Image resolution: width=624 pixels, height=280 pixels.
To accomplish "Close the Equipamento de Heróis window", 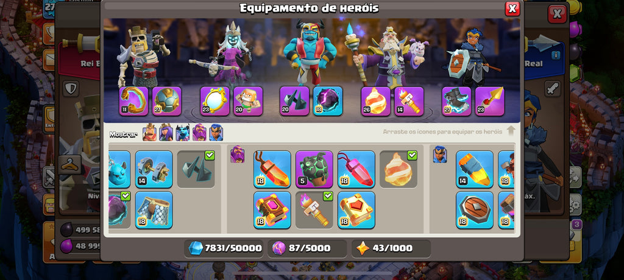I will [512, 9].
